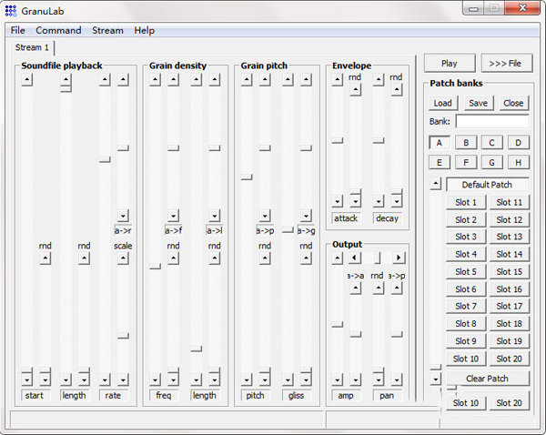Select patch bank G
The height and width of the screenshot is (435, 546).
[491, 162]
